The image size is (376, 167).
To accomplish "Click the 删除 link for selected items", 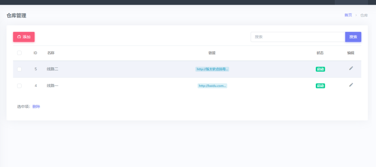I will click(36, 107).
